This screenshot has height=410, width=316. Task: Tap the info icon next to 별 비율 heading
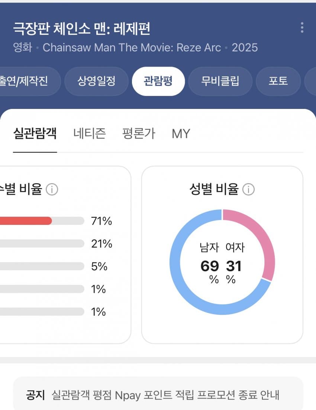click(52, 190)
